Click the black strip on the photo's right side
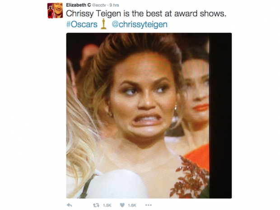 click(x=220, y=116)
